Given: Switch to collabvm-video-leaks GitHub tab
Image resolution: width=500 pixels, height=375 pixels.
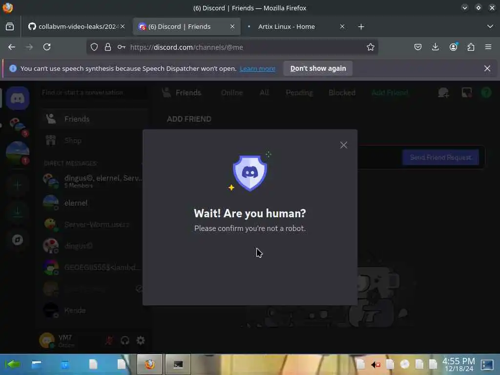Looking at the screenshot, I should click(x=77, y=26).
